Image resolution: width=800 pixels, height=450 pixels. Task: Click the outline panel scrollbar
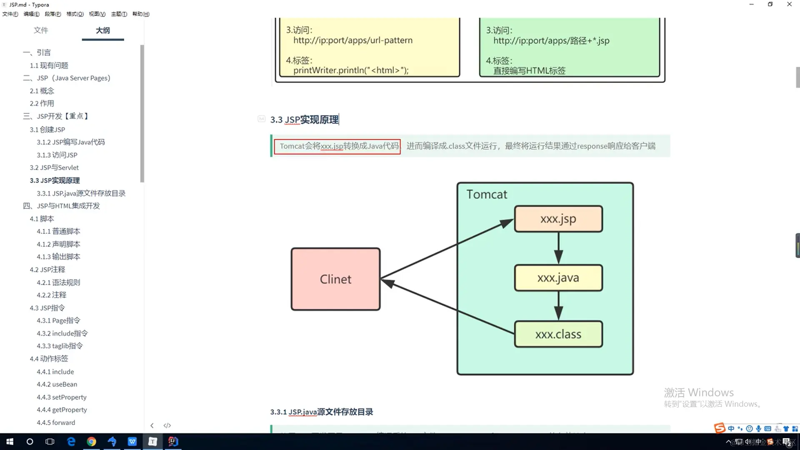[x=142, y=113]
